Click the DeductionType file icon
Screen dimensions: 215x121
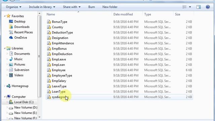click(49, 32)
